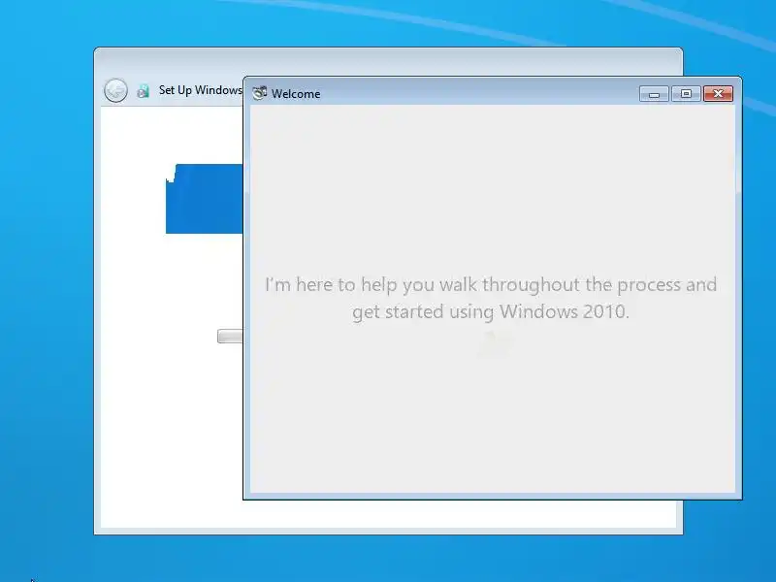Click the Welcome window title bar icon
The height and width of the screenshot is (582, 776).
point(259,93)
